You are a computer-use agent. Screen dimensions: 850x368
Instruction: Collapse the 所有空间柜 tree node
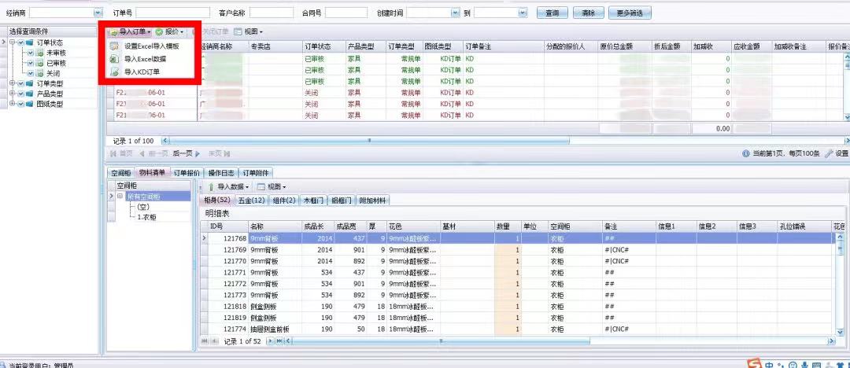pos(120,197)
